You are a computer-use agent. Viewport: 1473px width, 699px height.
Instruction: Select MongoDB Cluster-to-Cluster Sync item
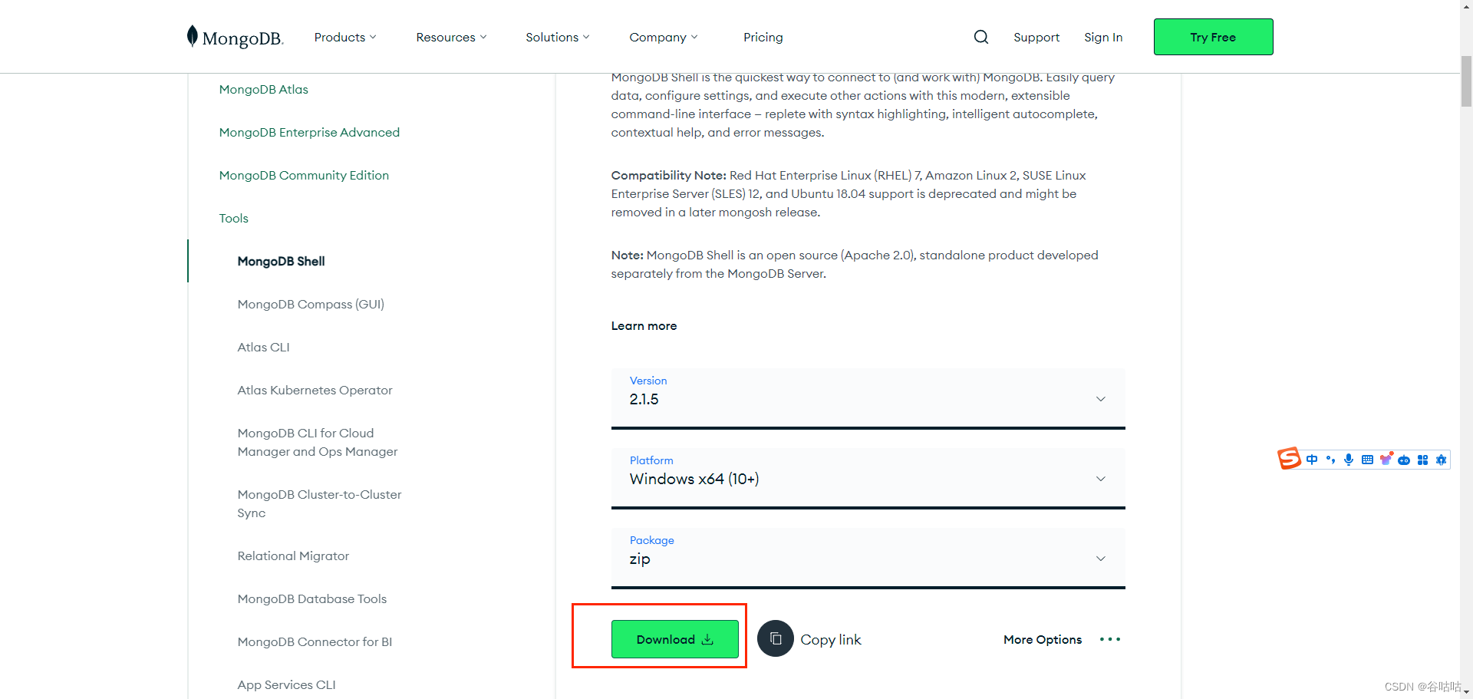click(x=319, y=503)
